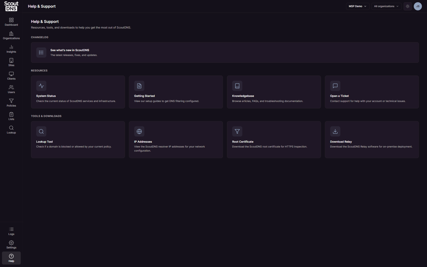Open the Policies funnel icon in sidebar
427x267 pixels.
click(x=11, y=101)
